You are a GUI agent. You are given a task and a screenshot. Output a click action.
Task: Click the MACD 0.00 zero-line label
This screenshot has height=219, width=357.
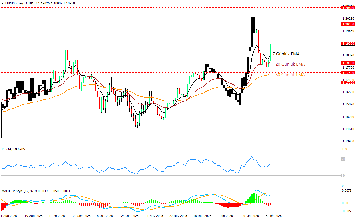[x=345, y=203]
